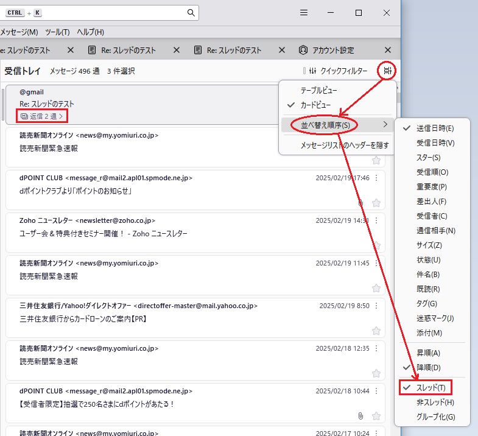
Task: Sort by 件名(B) in submenu
Action: [x=427, y=275]
